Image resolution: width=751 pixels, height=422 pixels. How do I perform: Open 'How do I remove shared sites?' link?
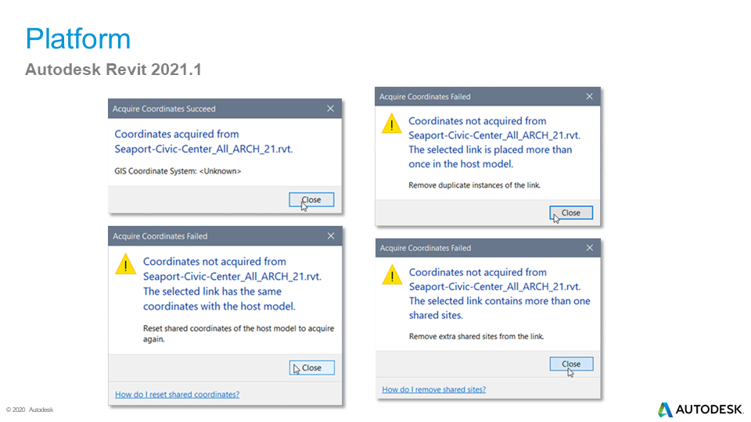click(x=434, y=389)
